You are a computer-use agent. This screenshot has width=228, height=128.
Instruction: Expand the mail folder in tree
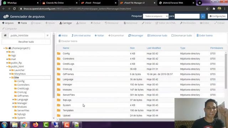coord(7,59)
